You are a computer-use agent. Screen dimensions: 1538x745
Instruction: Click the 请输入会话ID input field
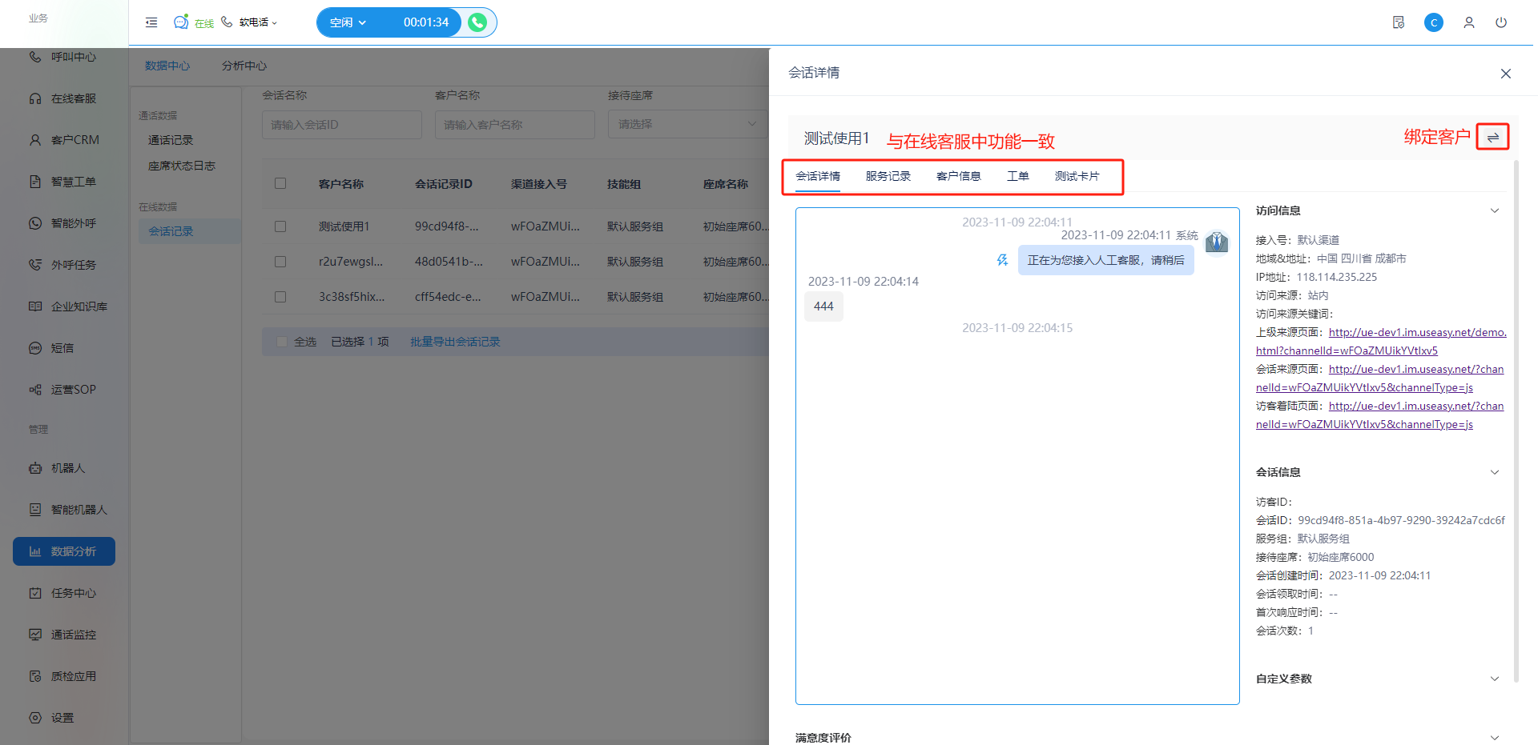(342, 124)
